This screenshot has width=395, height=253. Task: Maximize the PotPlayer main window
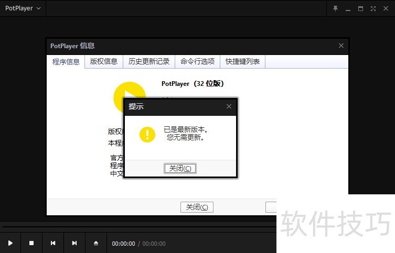(360, 8)
